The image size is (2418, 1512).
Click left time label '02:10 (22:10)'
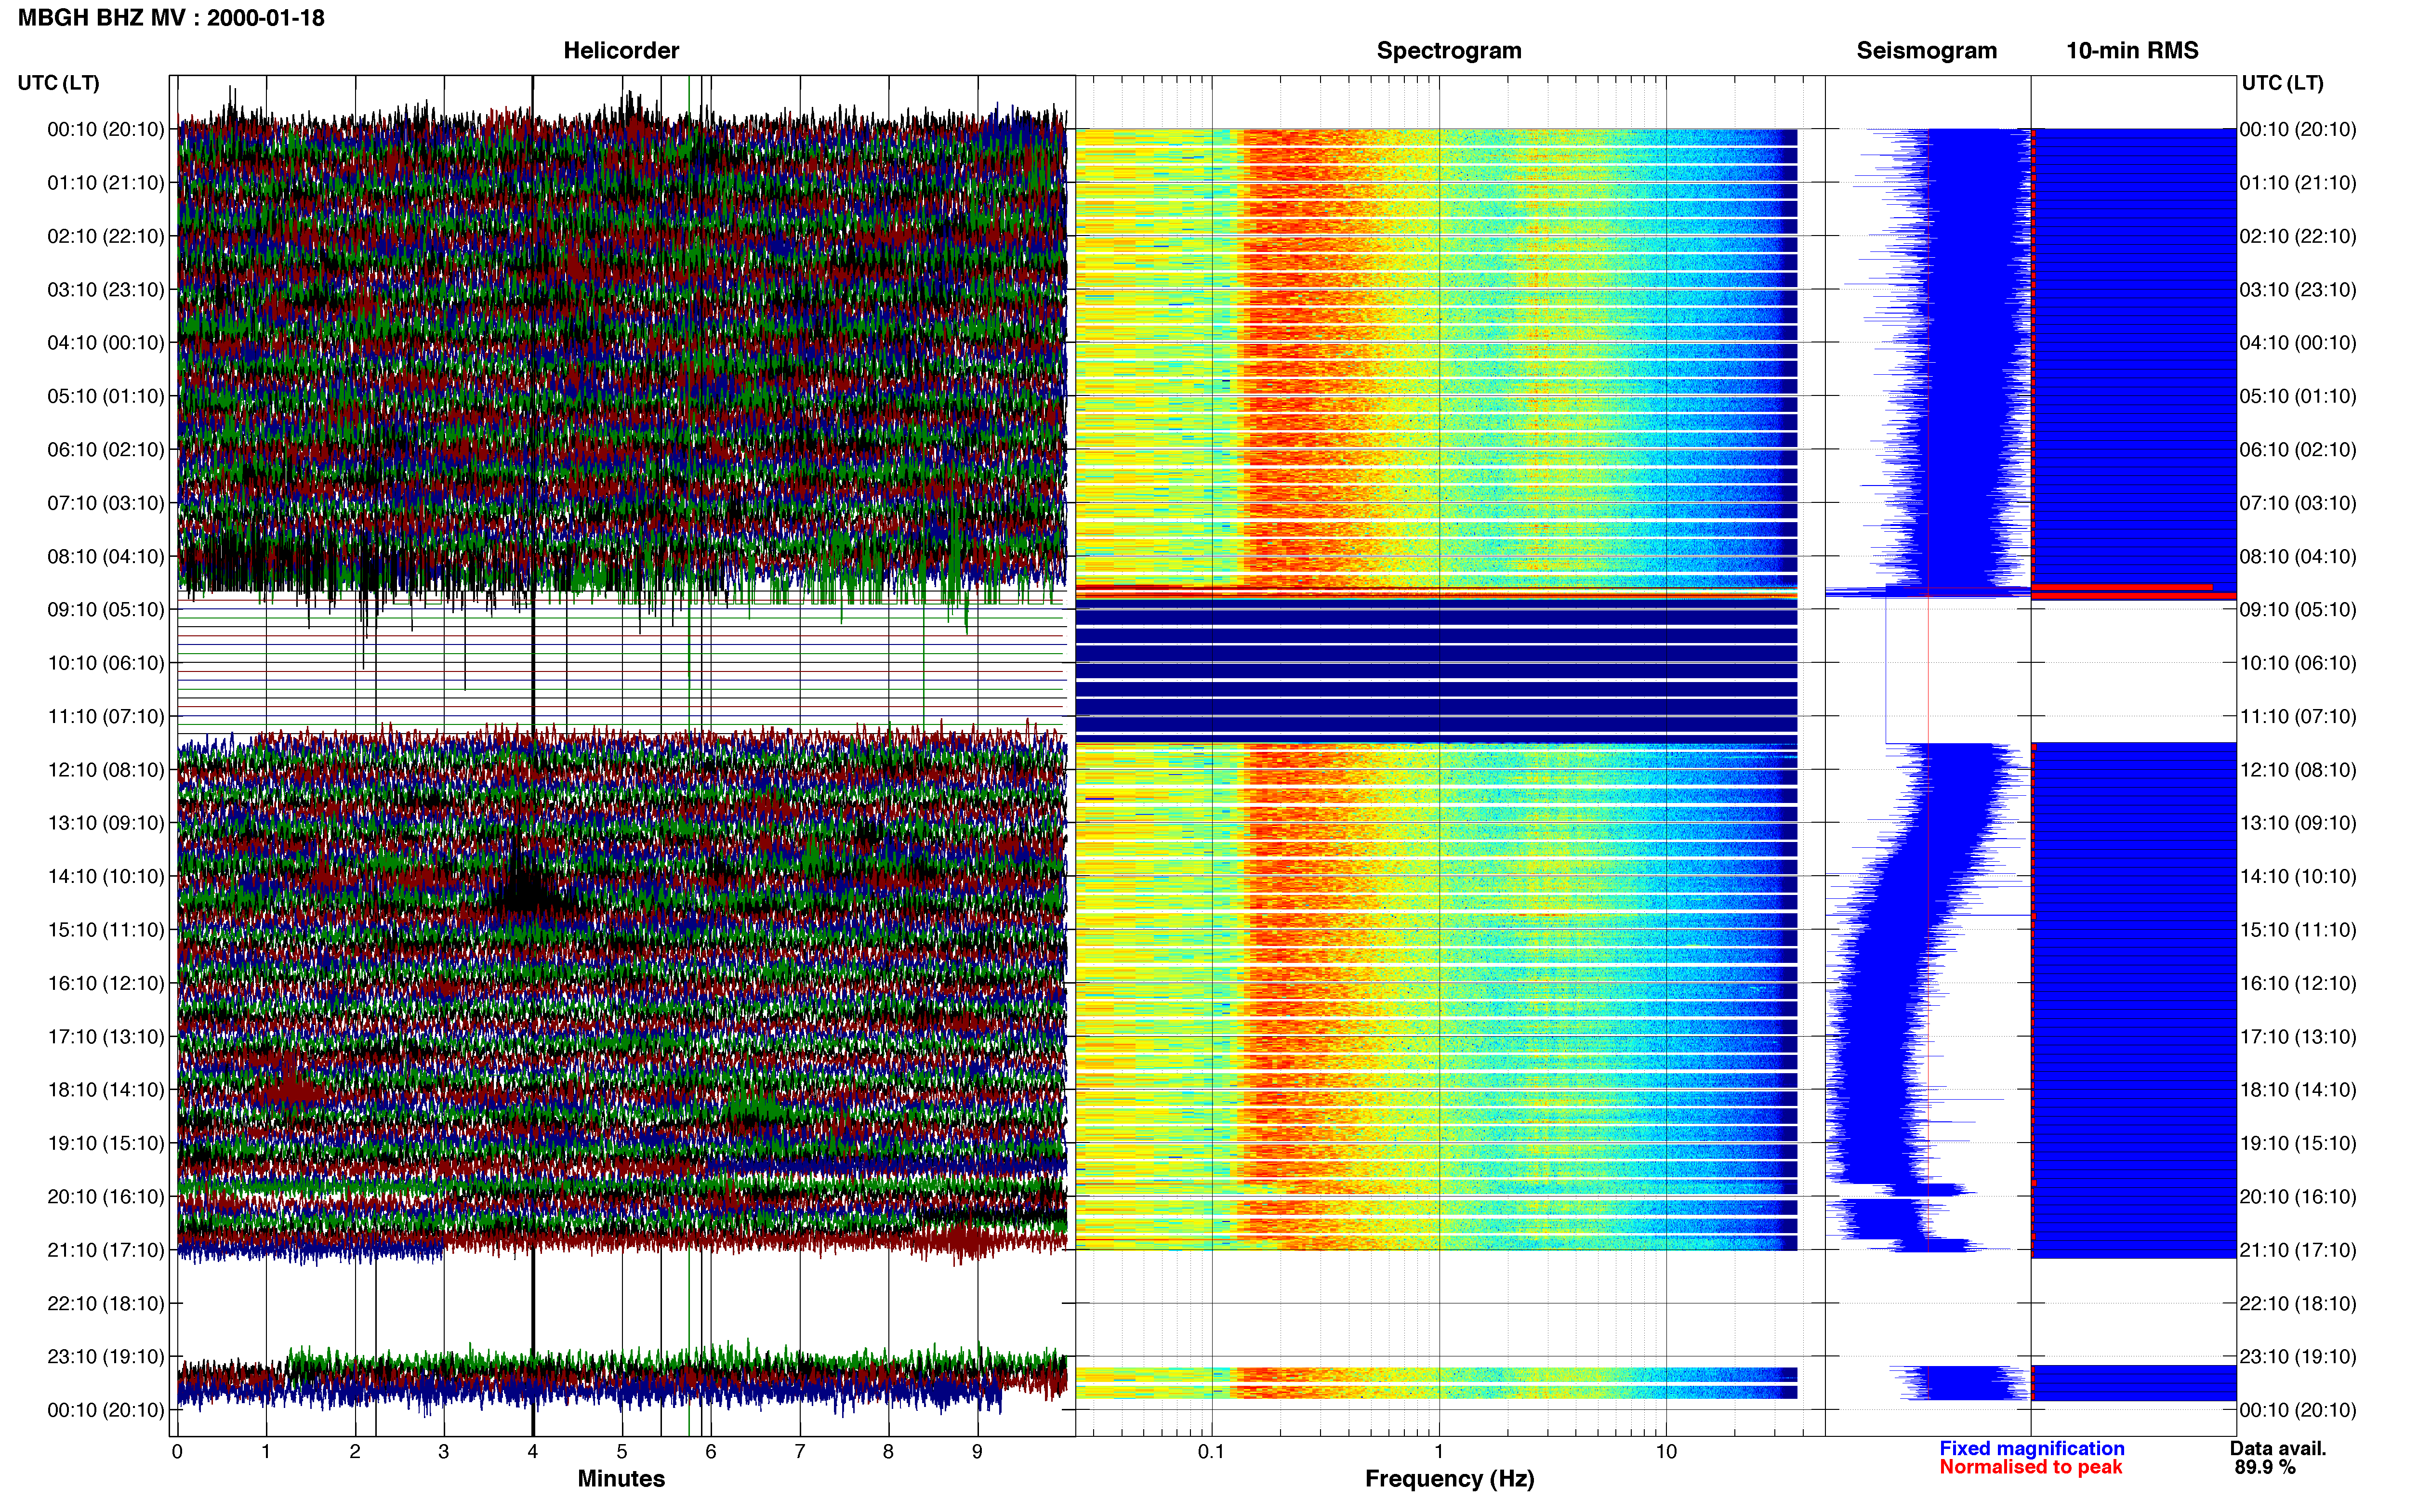pos(106,236)
